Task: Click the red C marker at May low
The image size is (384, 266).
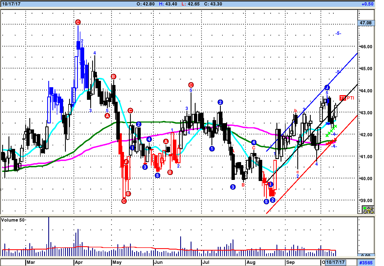Action: 124,201
